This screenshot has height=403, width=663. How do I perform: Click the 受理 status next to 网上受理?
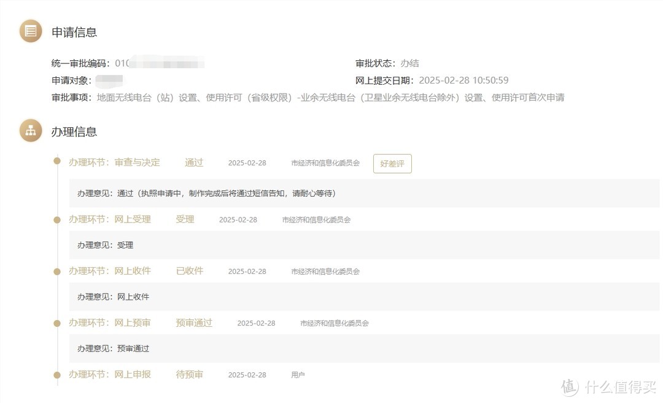pos(185,219)
